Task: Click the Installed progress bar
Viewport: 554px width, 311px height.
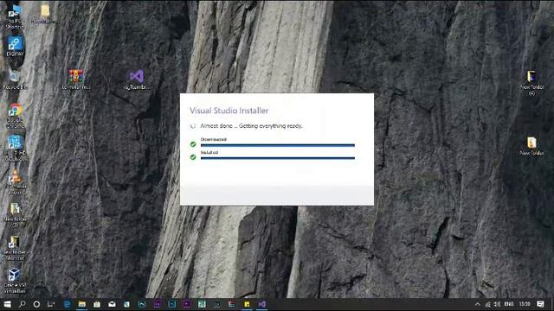Action: (278, 158)
